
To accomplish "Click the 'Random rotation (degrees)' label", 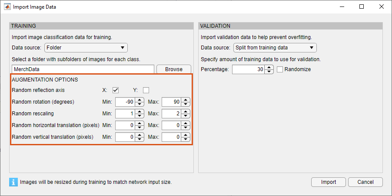I will click(43, 102).
